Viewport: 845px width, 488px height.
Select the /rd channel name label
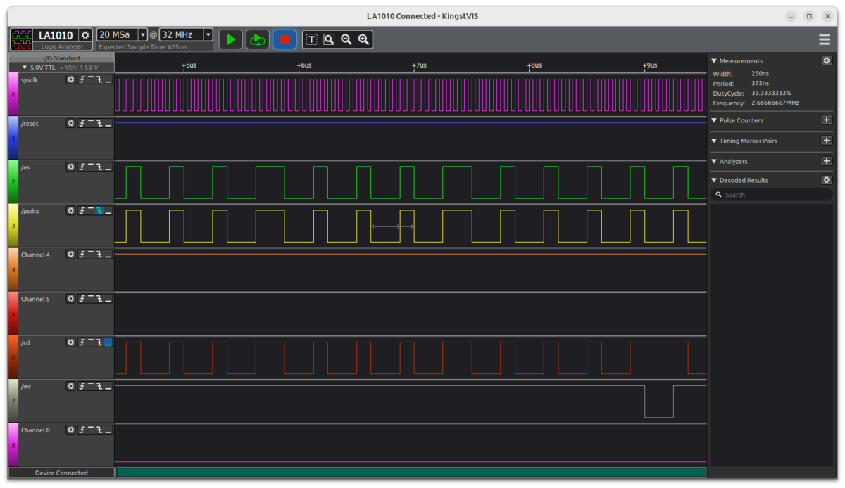(25, 342)
